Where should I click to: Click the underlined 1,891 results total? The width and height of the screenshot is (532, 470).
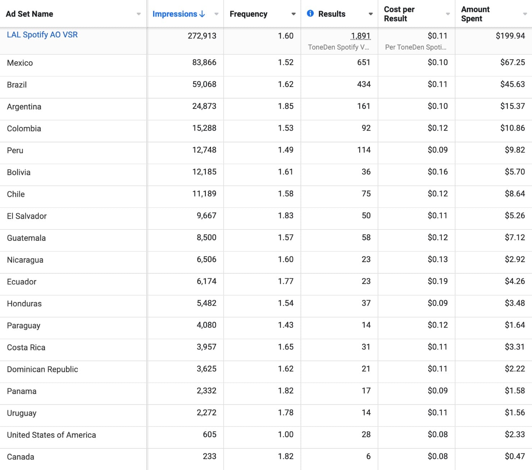361,36
